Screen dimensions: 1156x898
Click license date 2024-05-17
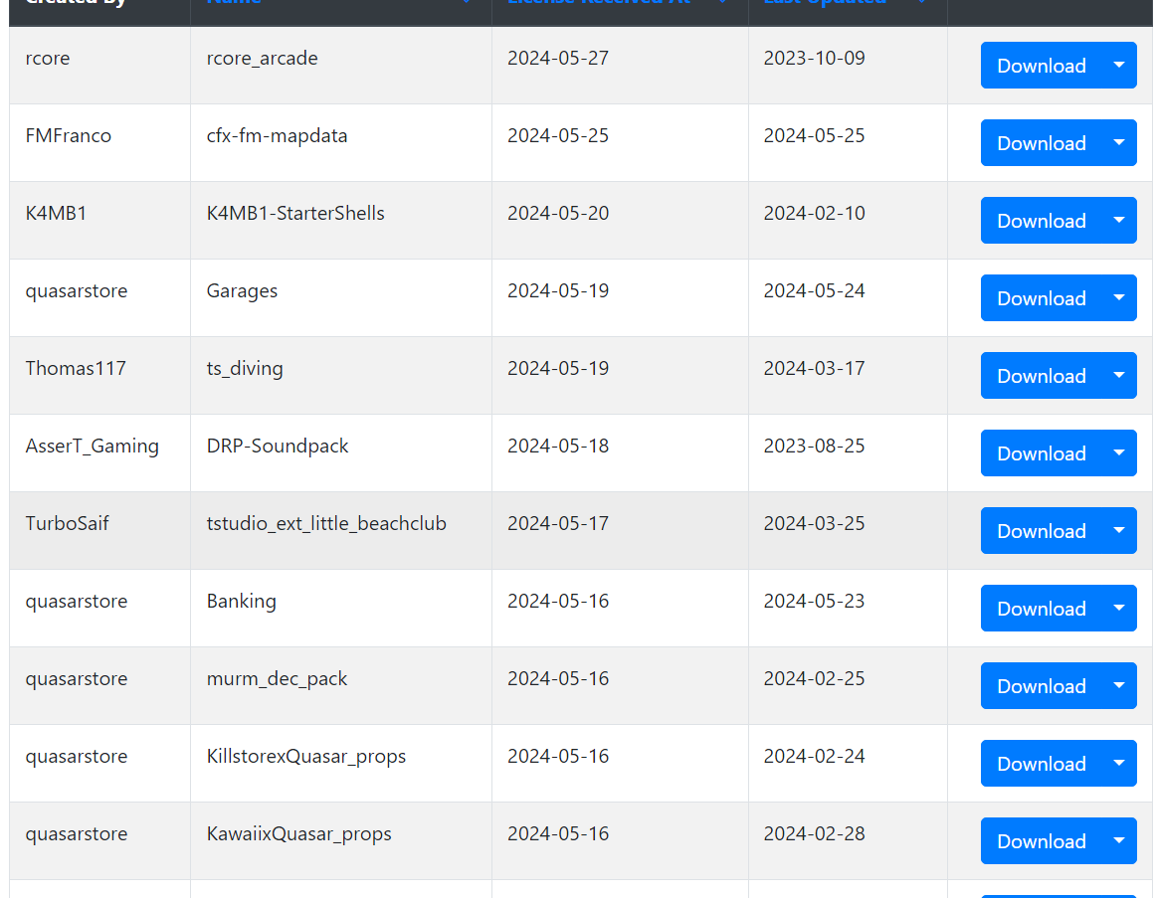coord(558,523)
